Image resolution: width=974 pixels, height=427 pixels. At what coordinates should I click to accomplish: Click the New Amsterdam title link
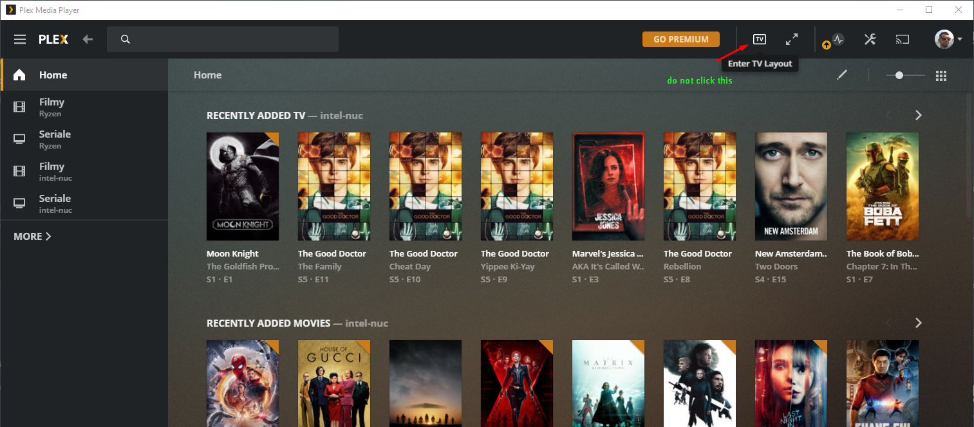pyautogui.click(x=791, y=253)
